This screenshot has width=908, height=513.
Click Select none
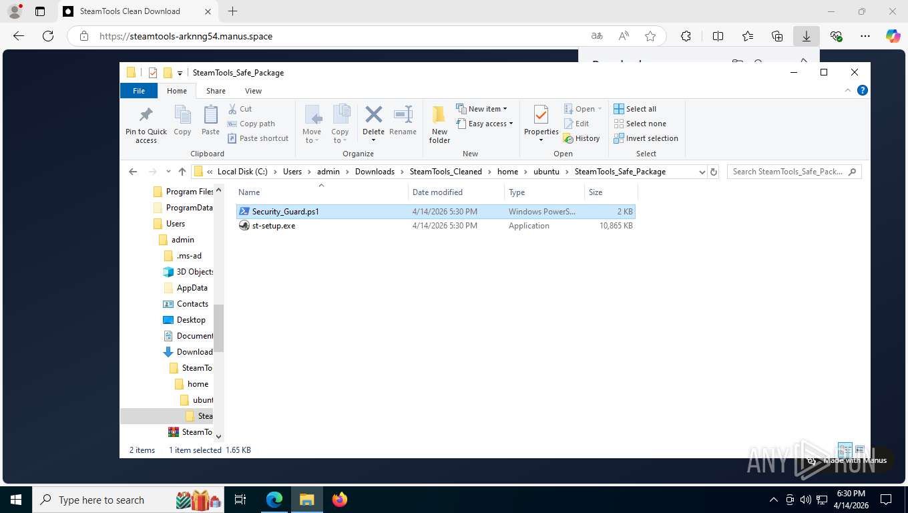[x=640, y=124]
